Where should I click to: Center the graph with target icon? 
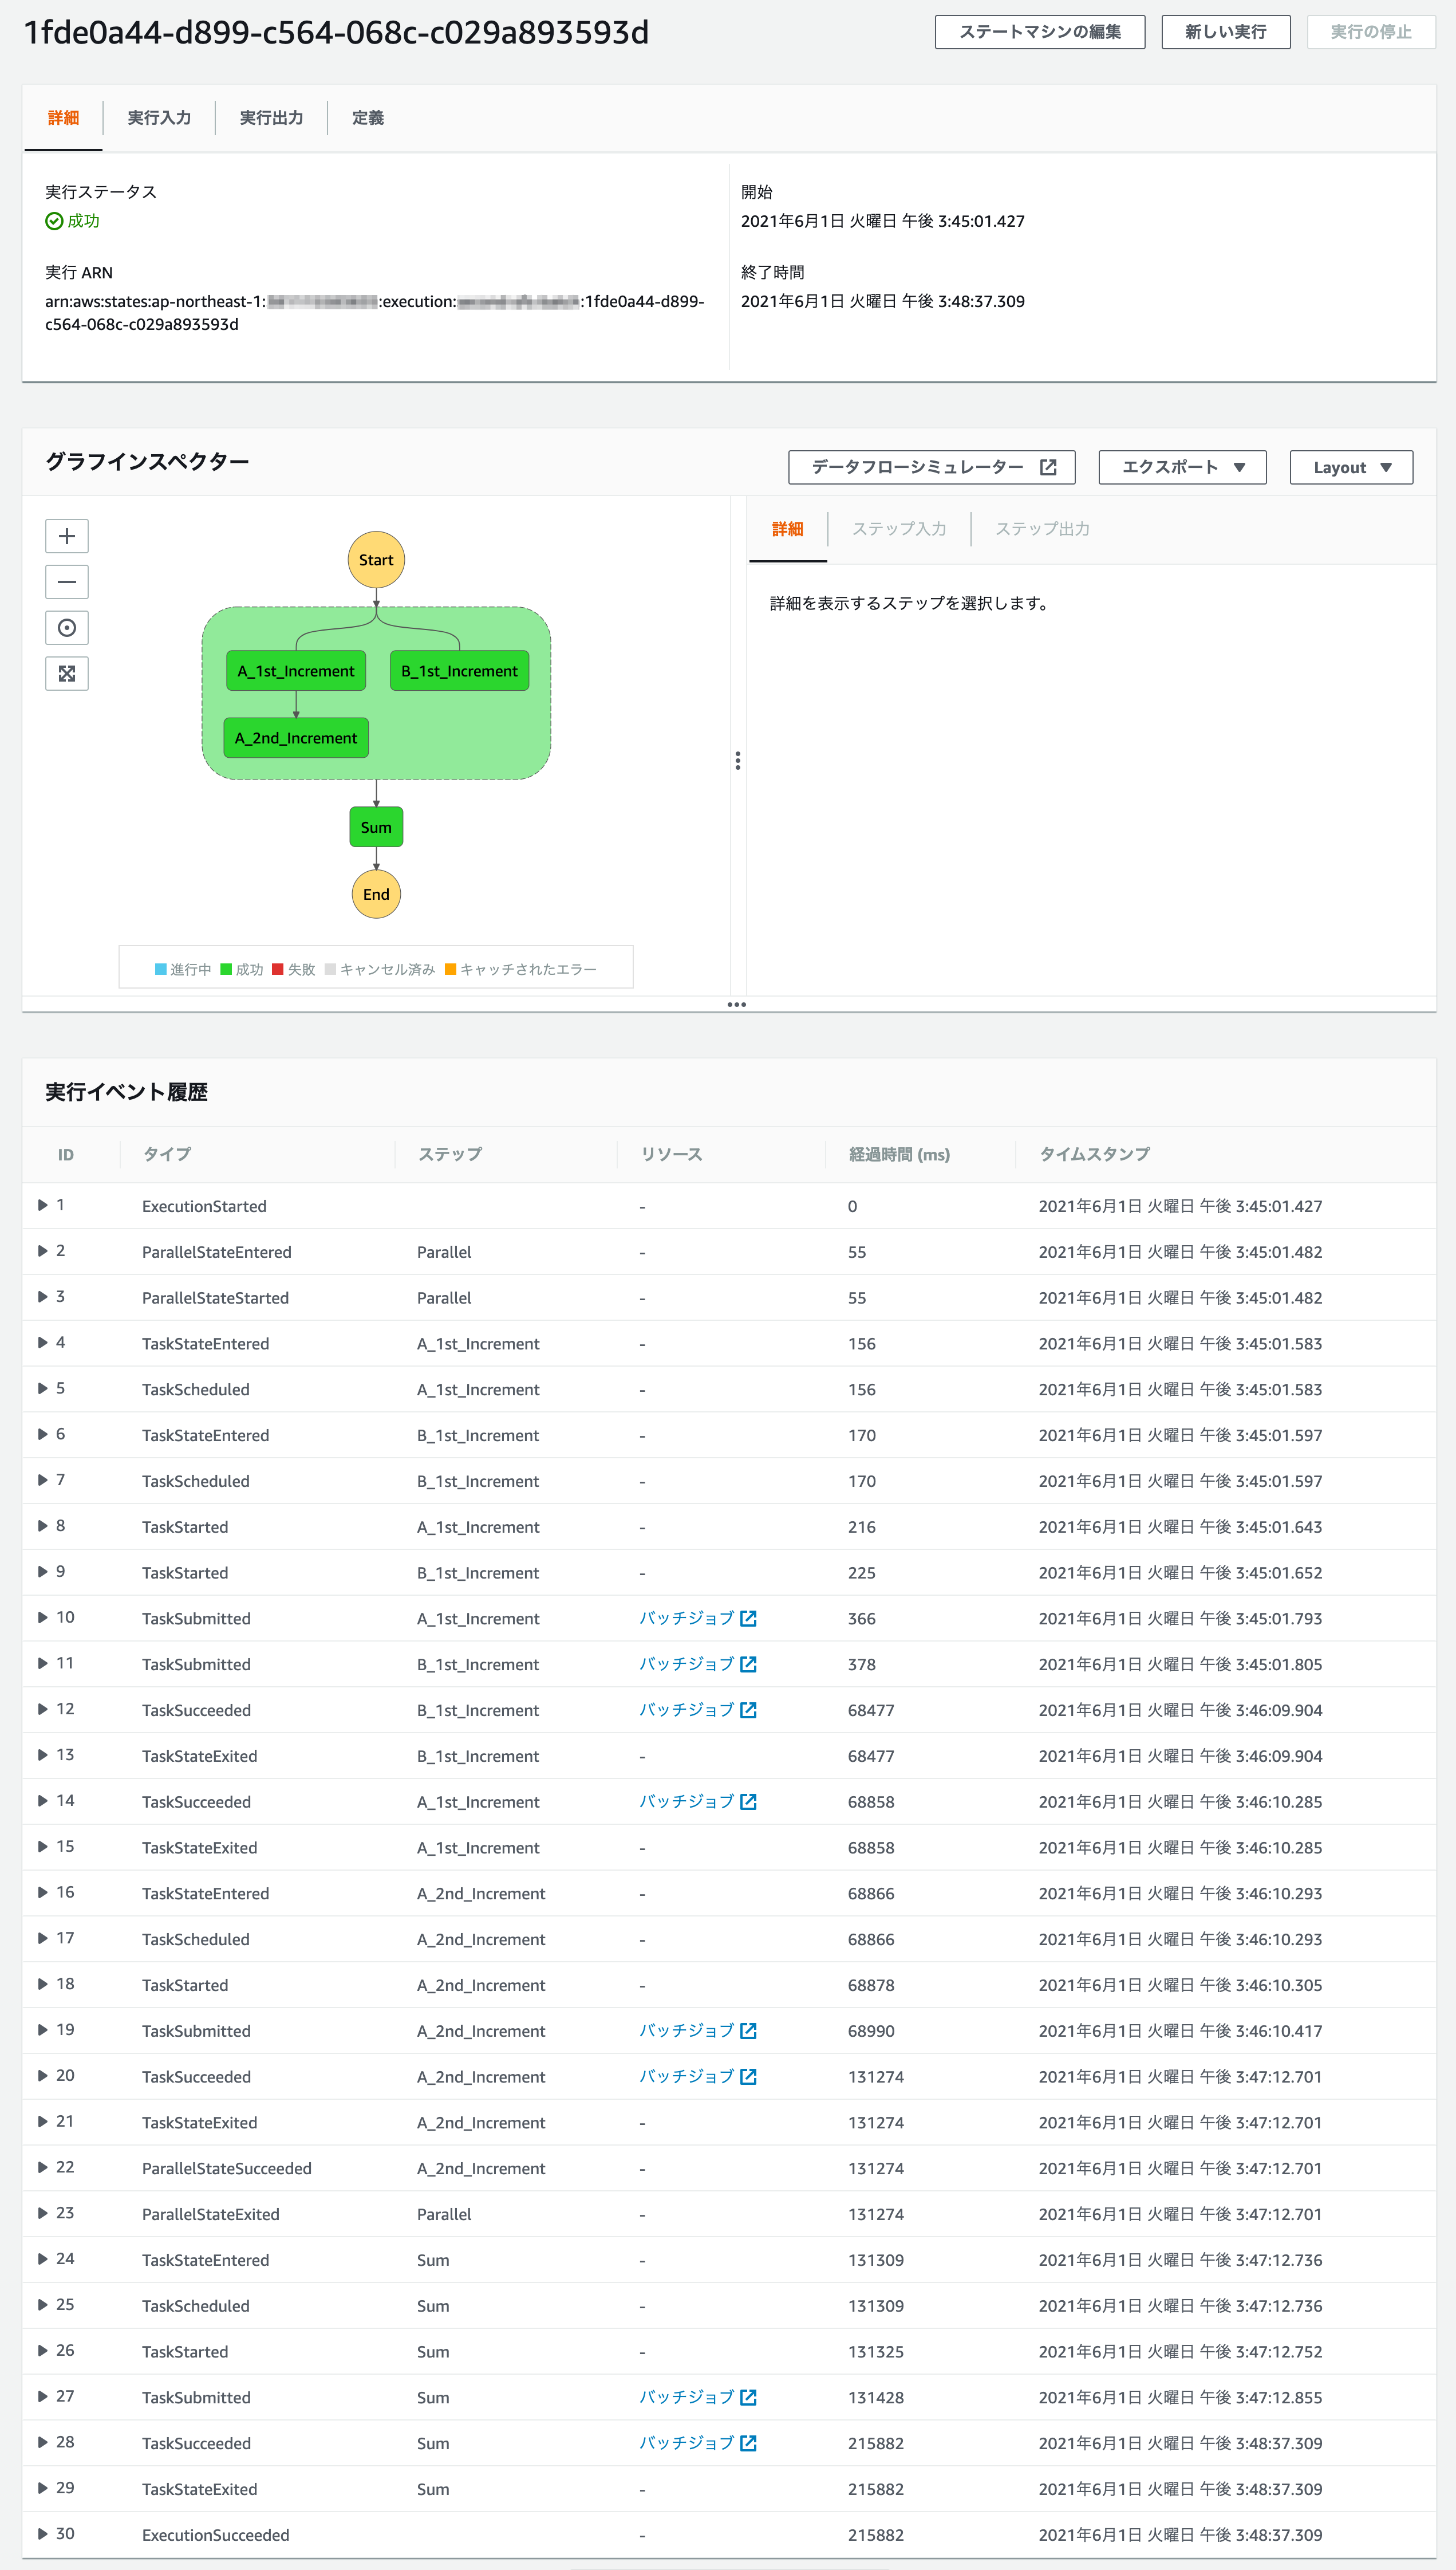[67, 628]
